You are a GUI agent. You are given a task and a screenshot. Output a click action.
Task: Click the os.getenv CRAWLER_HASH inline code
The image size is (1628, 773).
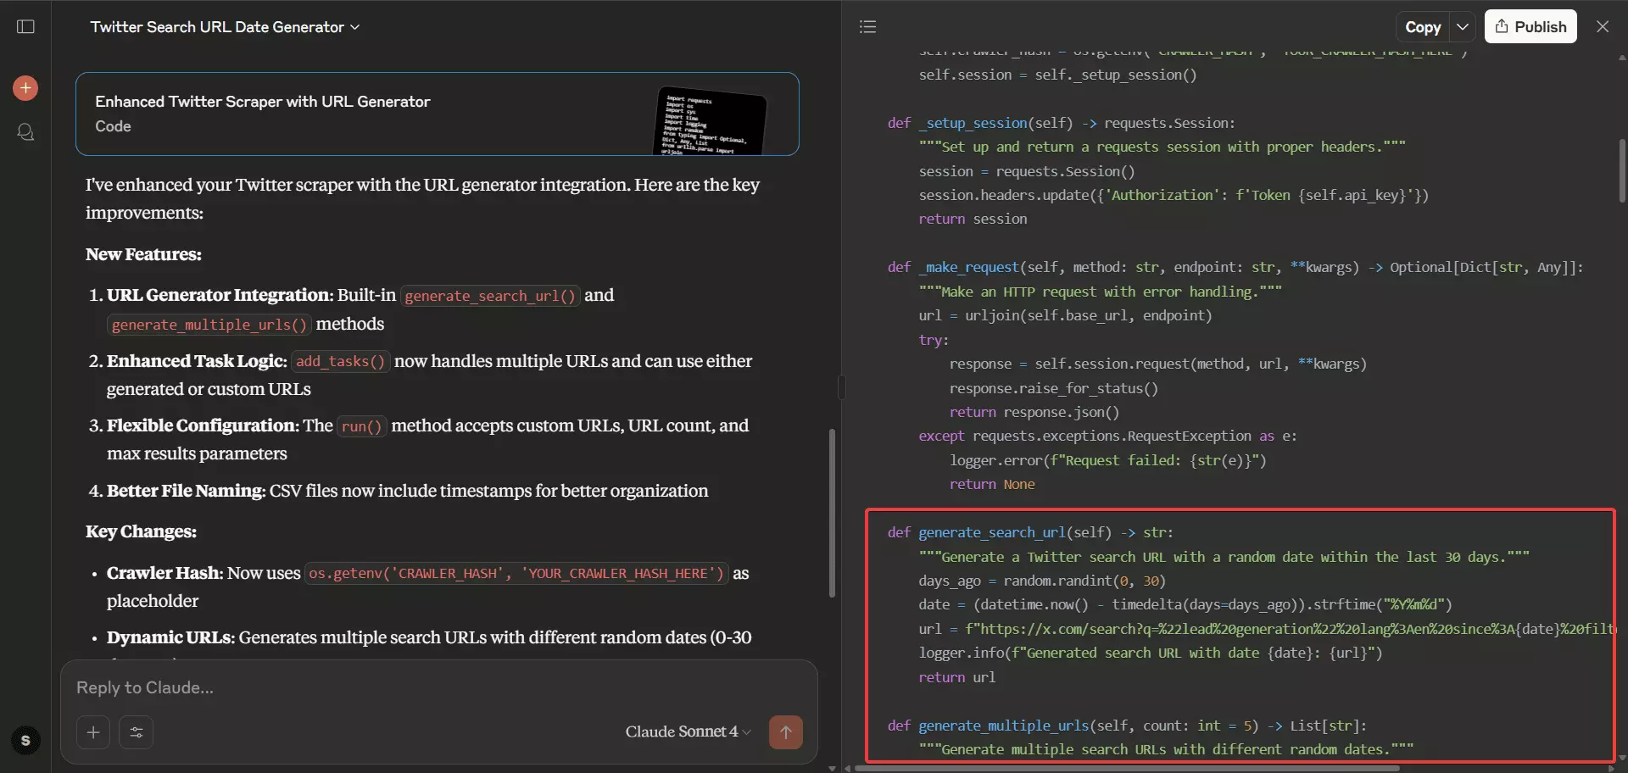click(516, 574)
